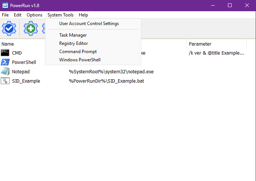Click the notepad.exe path cell
256x181 pixels.
tap(111, 72)
